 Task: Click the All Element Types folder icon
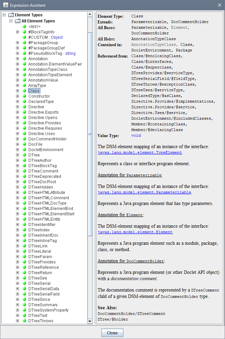18,21
